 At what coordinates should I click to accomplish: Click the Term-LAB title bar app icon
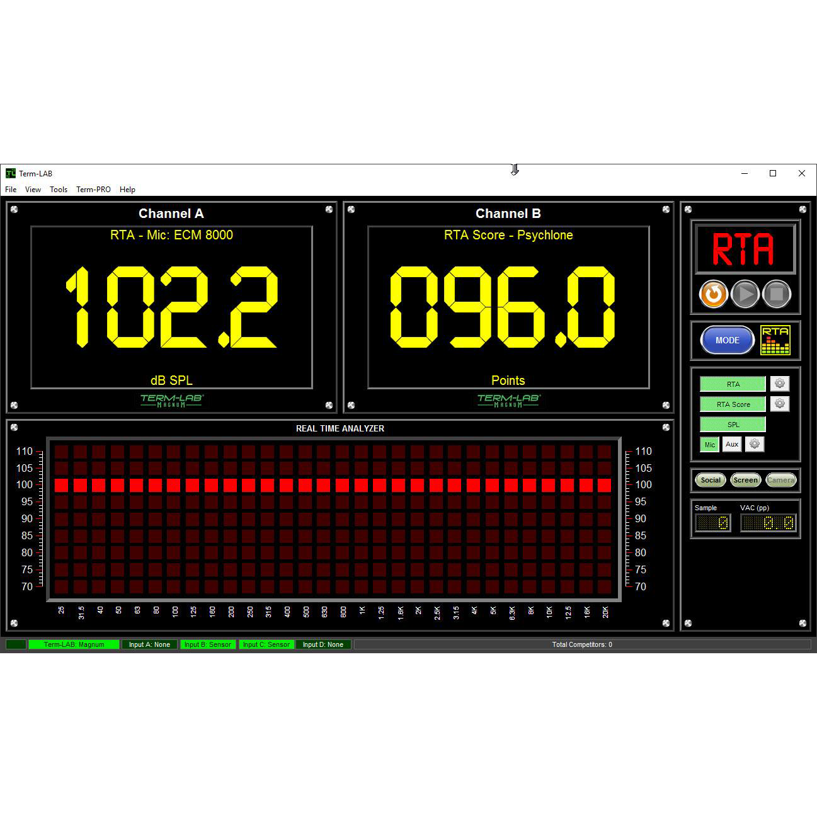point(11,173)
